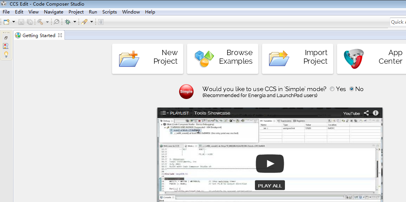Click the Import Project tile
Image resolution: width=406 pixels, height=202 pixels.
pyautogui.click(x=298, y=59)
